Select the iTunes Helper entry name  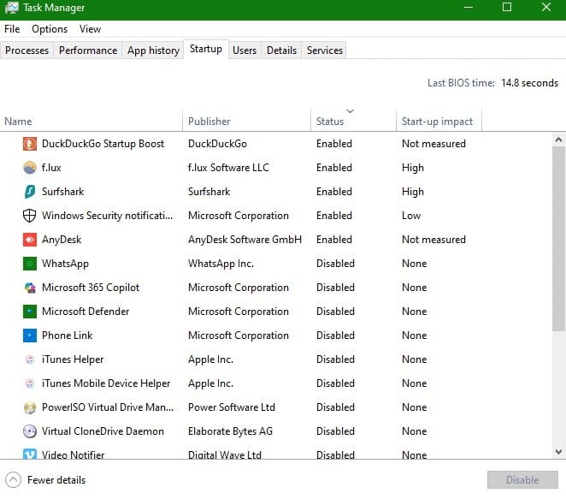click(x=73, y=359)
